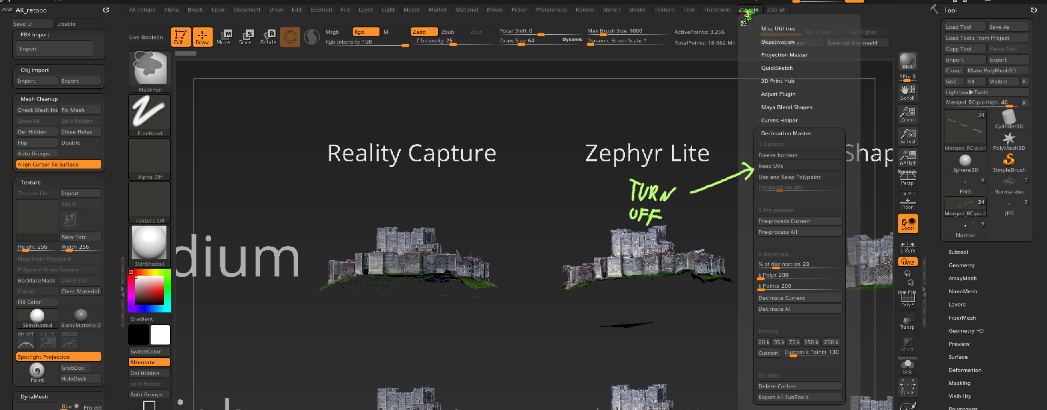Select the Scale tool icon
The height and width of the screenshot is (410, 1047).
pos(245,37)
